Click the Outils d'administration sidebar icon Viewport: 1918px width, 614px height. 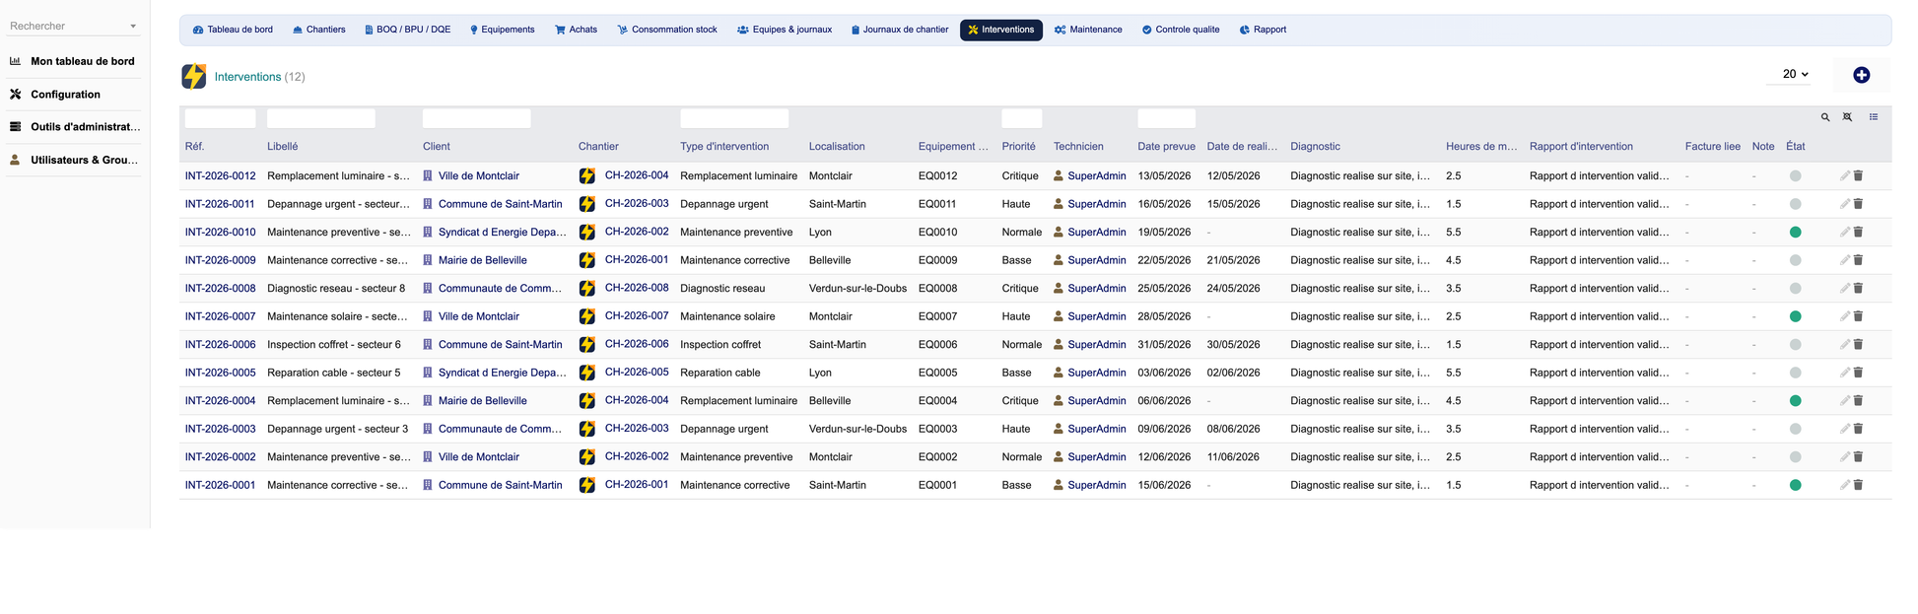tap(15, 126)
